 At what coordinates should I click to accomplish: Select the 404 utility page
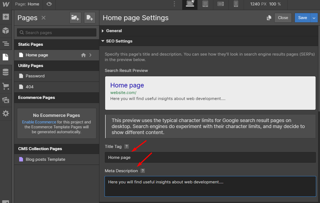pyautogui.click(x=57, y=87)
